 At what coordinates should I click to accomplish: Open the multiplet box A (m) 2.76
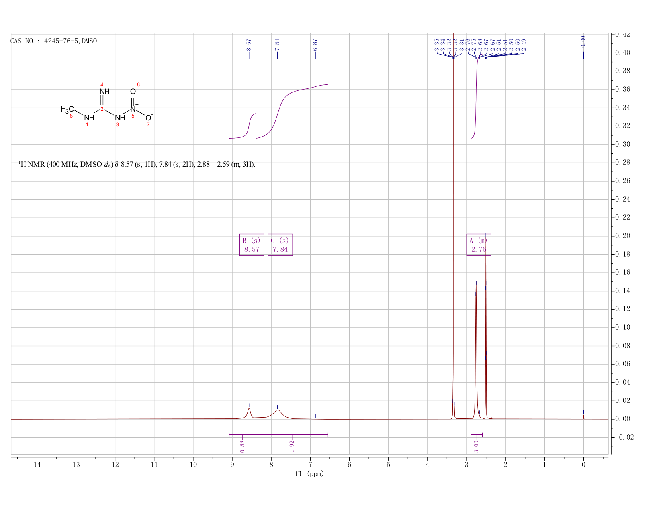coord(479,245)
